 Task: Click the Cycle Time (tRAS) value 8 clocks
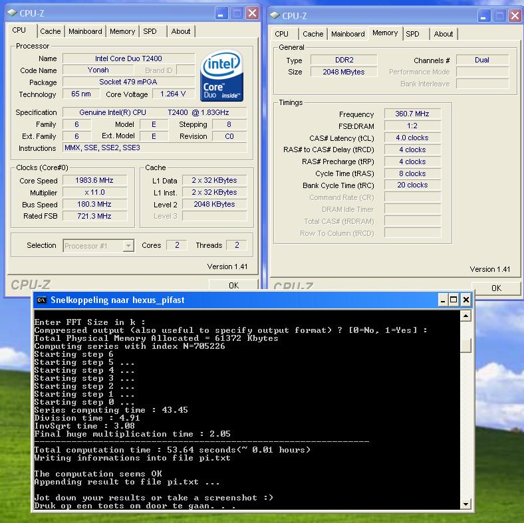[x=412, y=173]
